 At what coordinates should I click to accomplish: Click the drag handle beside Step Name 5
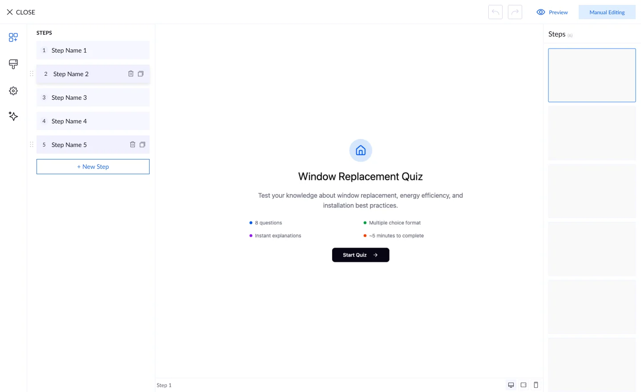point(32,144)
